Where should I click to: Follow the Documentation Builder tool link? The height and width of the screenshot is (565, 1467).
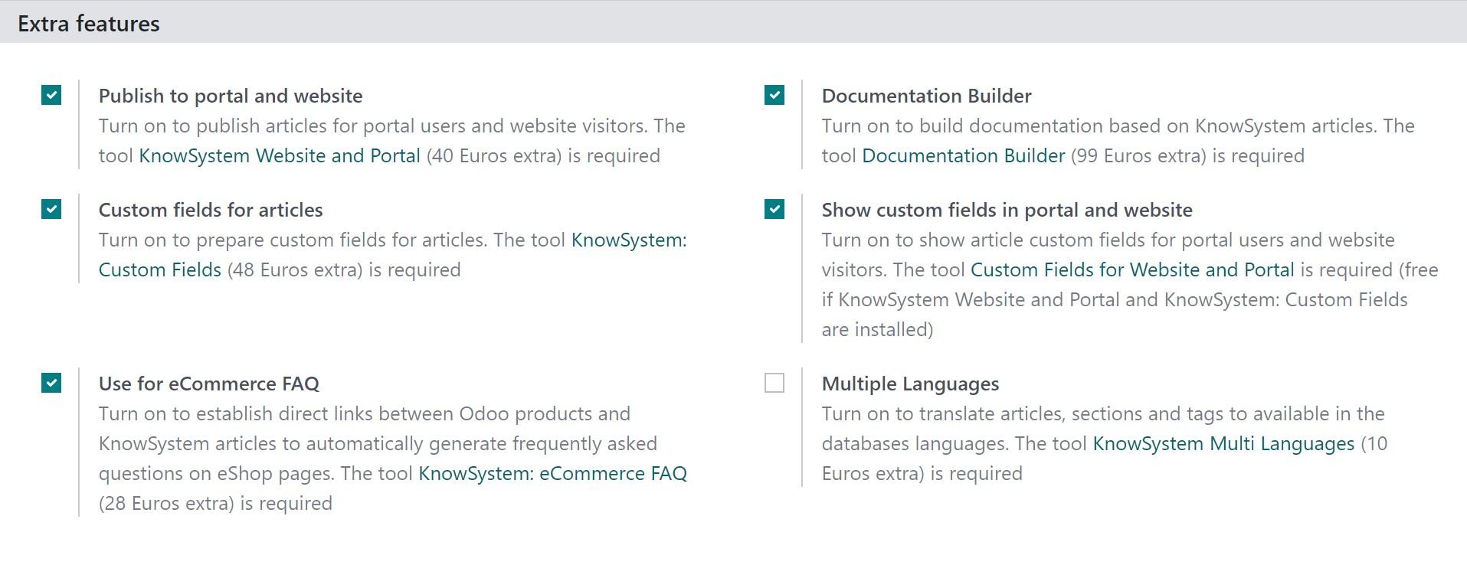point(964,155)
